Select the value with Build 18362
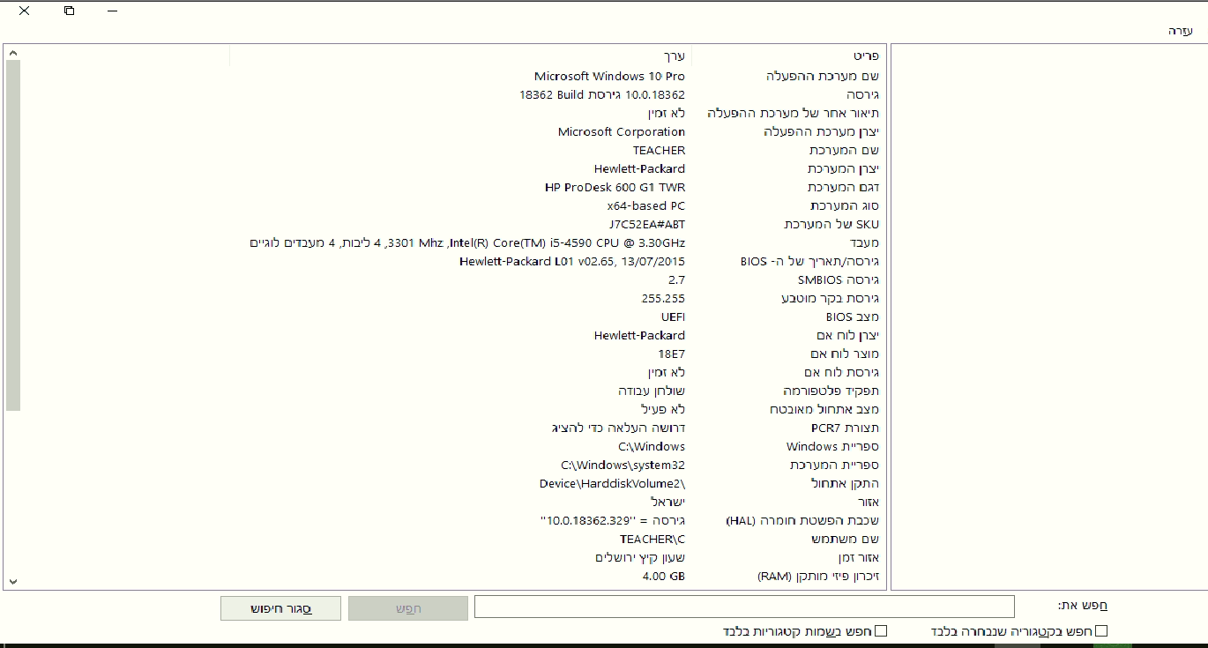The height and width of the screenshot is (648, 1208). [602, 95]
